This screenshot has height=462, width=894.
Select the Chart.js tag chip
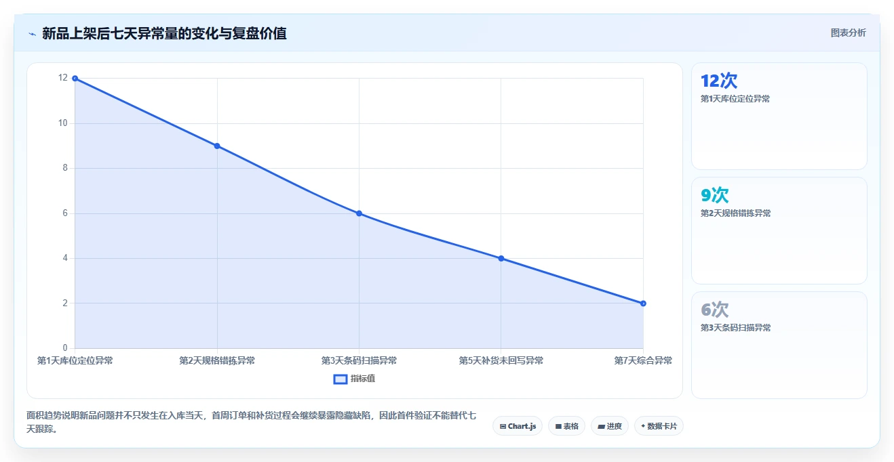pyautogui.click(x=518, y=426)
